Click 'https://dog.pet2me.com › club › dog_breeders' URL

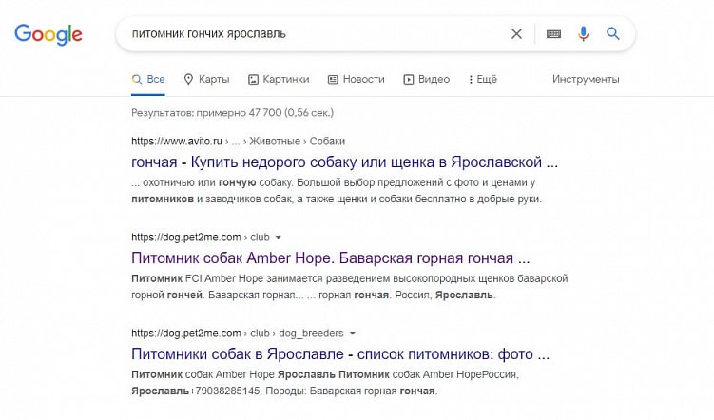tap(238, 334)
